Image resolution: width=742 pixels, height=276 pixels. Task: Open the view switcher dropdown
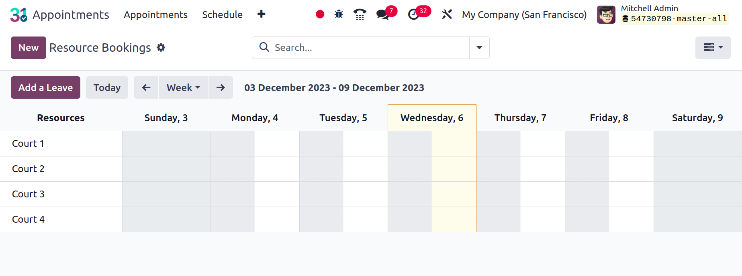coord(713,48)
